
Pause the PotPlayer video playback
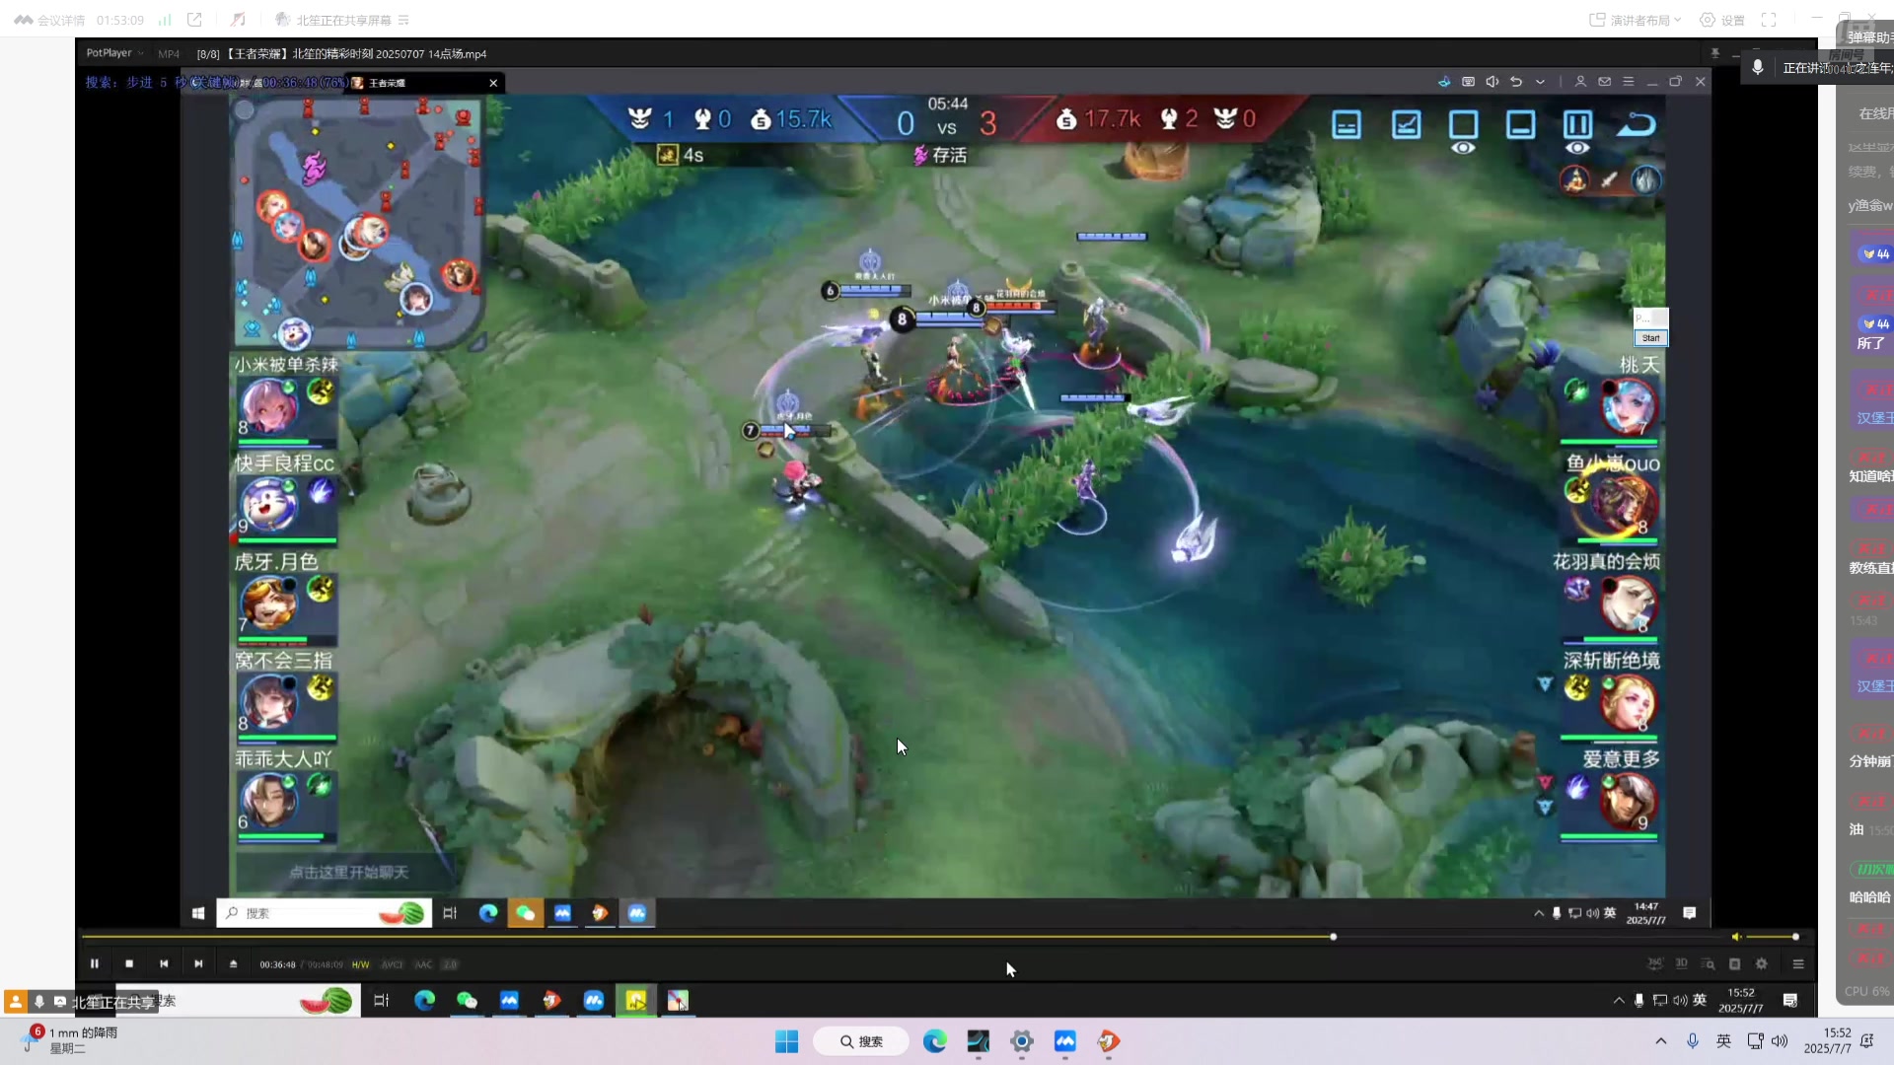(95, 964)
